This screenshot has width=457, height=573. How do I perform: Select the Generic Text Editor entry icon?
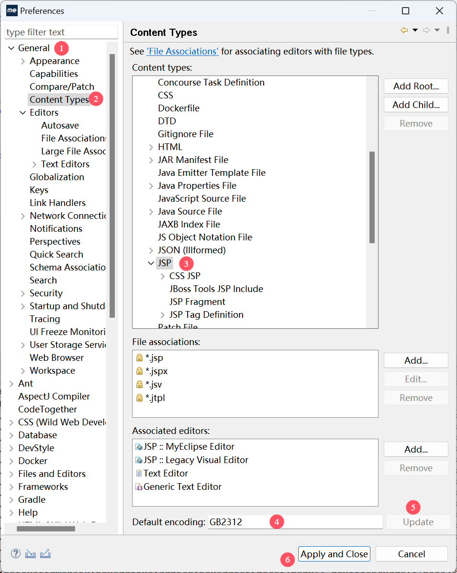[139, 487]
